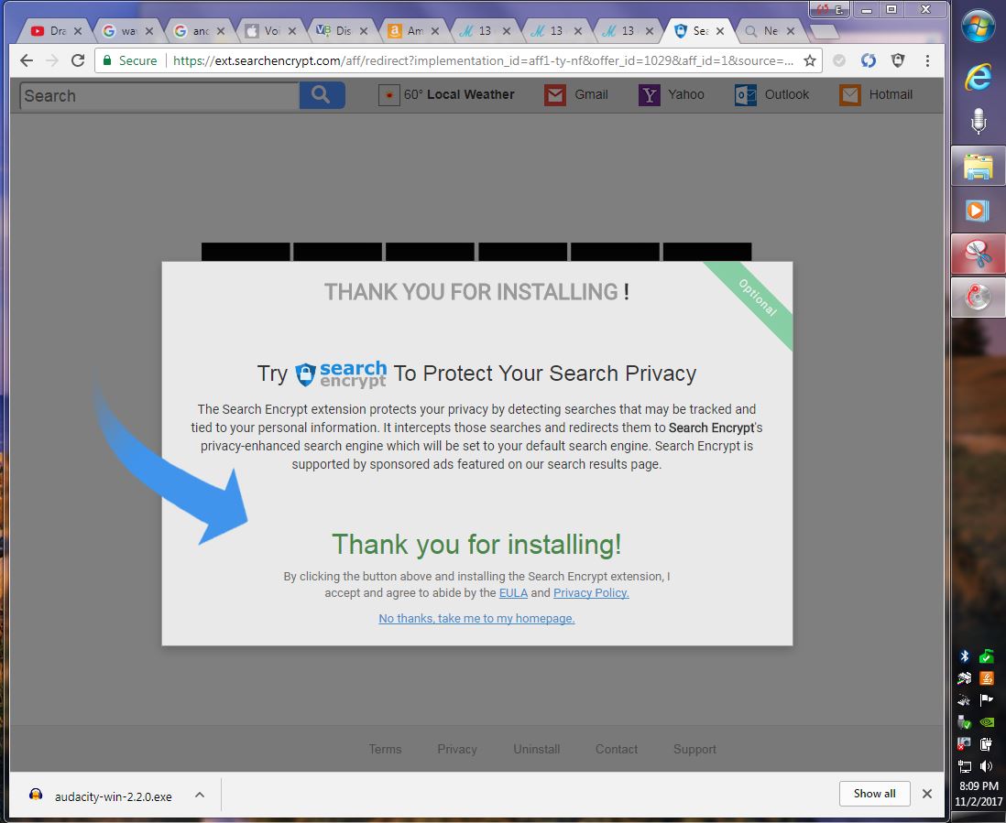Click the purple Yahoo icon
This screenshot has width=1006, height=823.
point(650,95)
